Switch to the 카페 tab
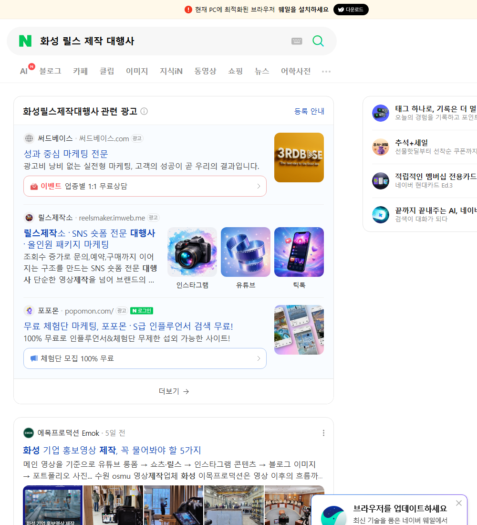This screenshot has height=525, width=477. point(80,71)
